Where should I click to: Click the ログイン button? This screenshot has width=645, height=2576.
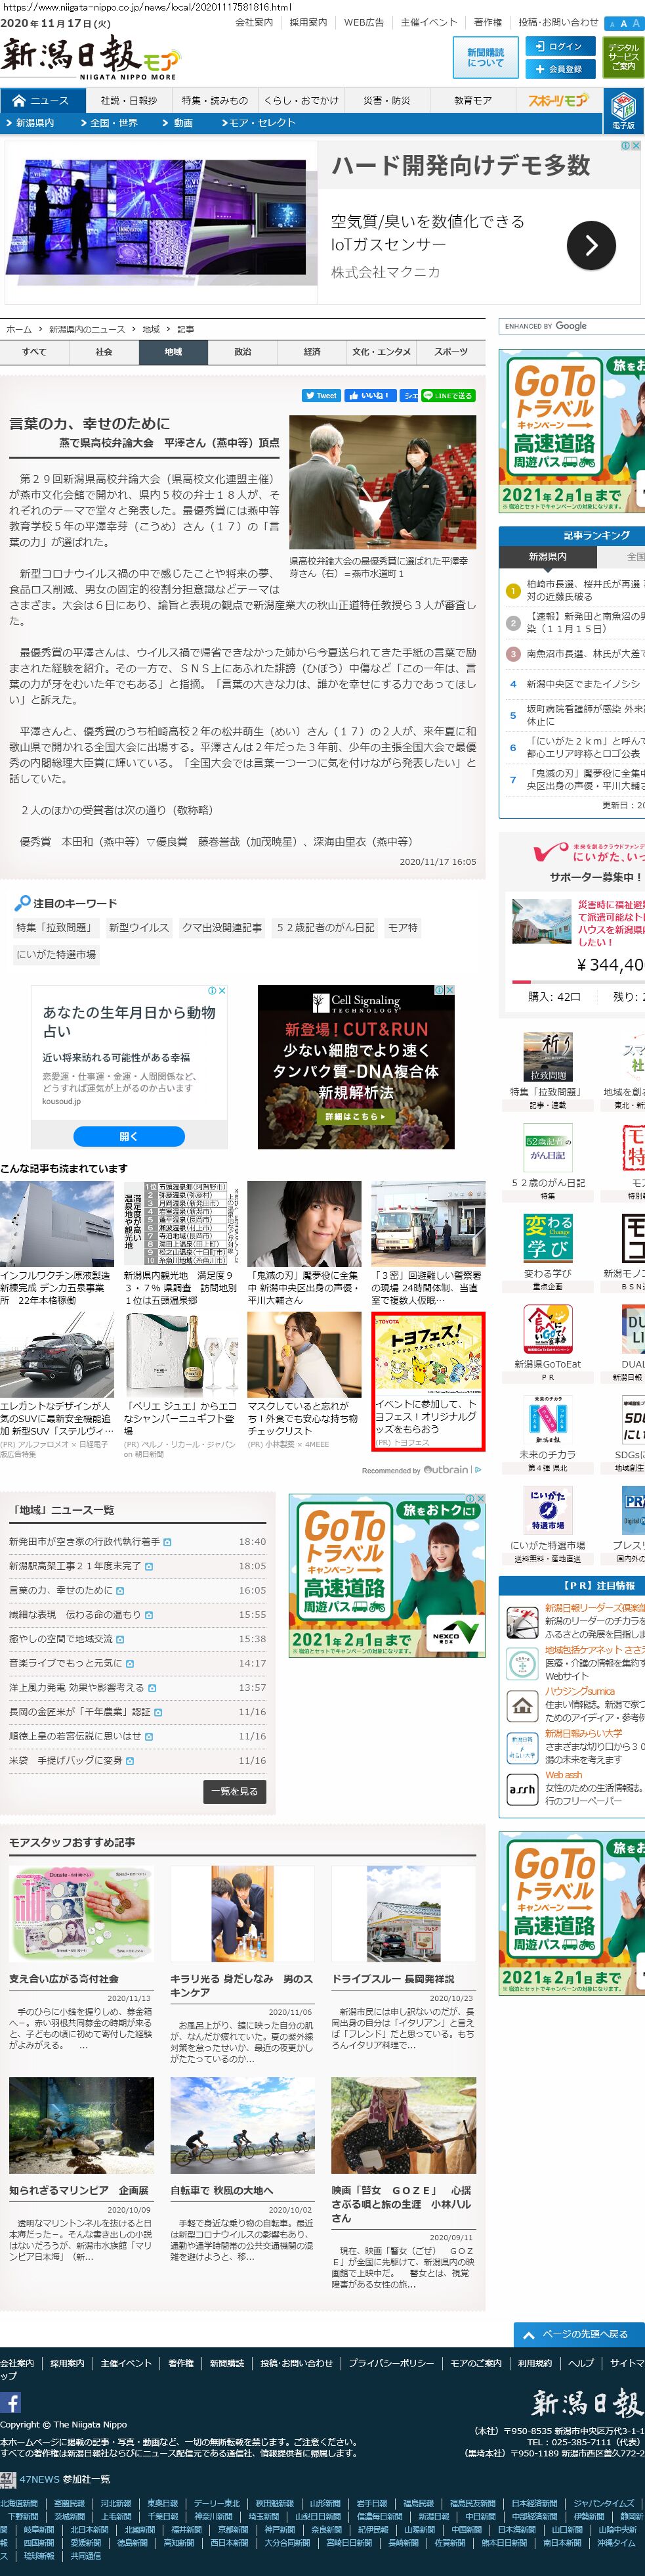point(559,46)
